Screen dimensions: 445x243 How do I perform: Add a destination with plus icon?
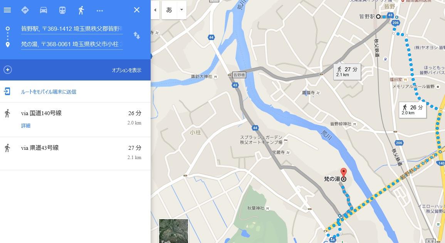(x=8, y=70)
